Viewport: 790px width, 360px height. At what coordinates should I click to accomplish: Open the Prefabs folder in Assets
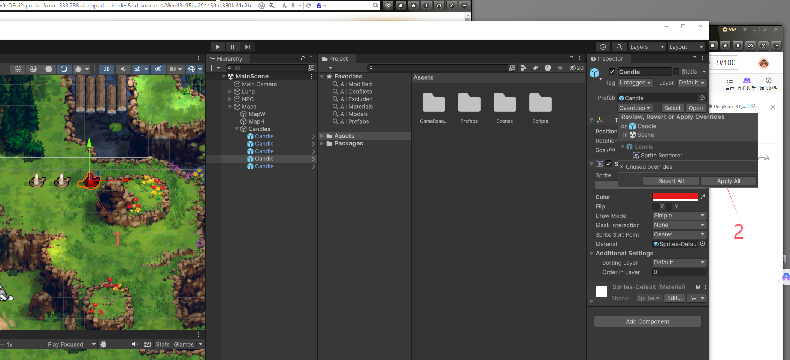[x=469, y=108]
